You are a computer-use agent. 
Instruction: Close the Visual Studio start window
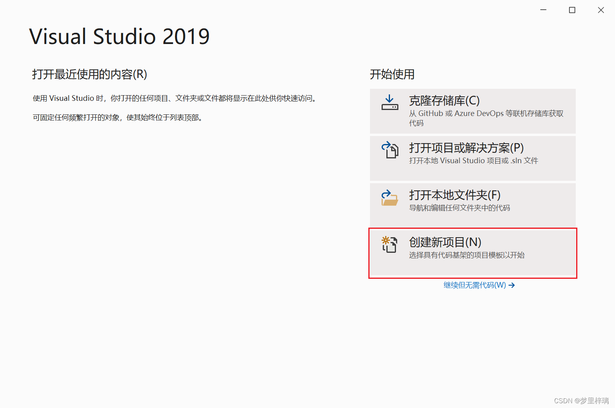click(601, 10)
